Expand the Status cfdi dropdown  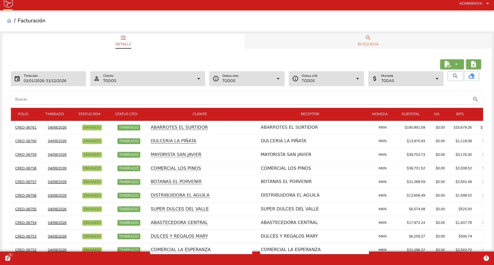tap(358, 79)
